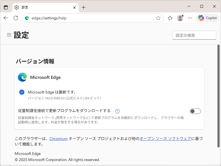Open the metered connection help tooltip
Screen dimensions: 221x166
117,111
